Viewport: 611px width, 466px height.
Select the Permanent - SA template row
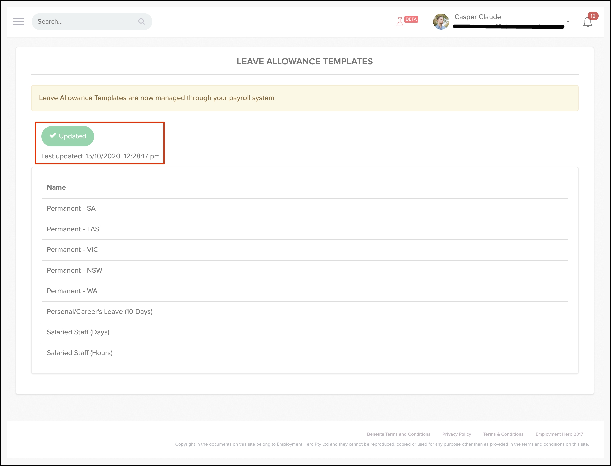pyautogui.click(x=71, y=208)
